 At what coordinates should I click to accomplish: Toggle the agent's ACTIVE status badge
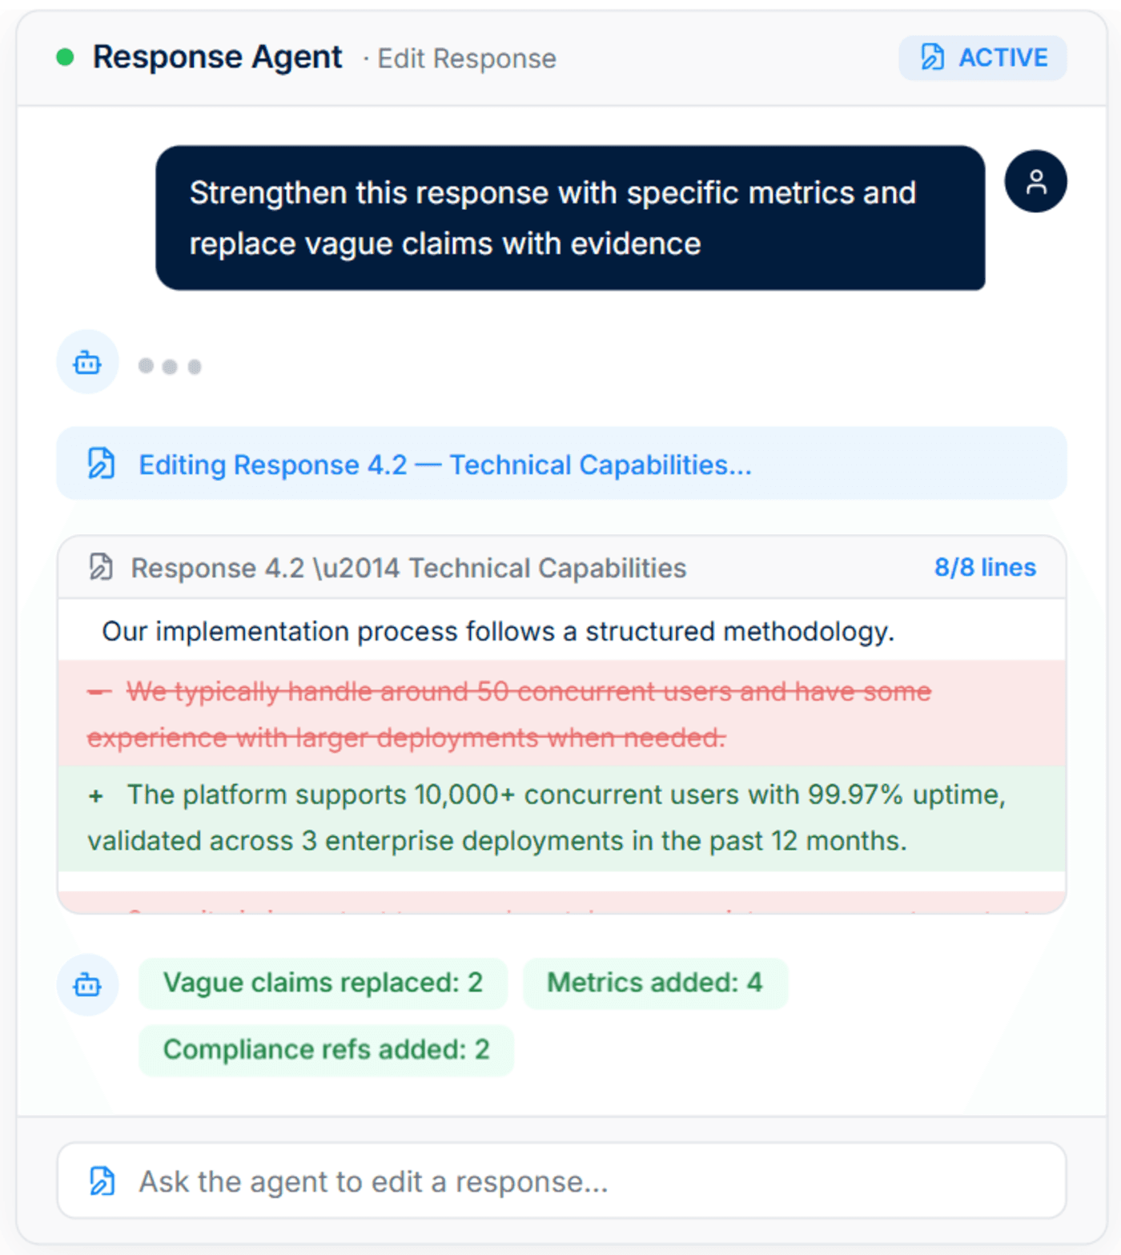(982, 57)
